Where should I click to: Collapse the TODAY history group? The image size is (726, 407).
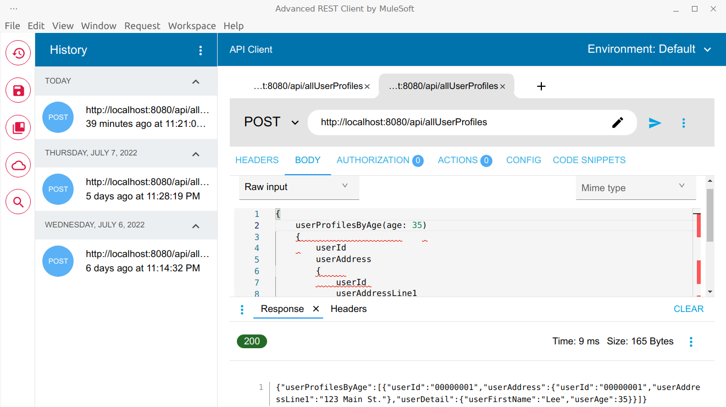[x=196, y=82]
